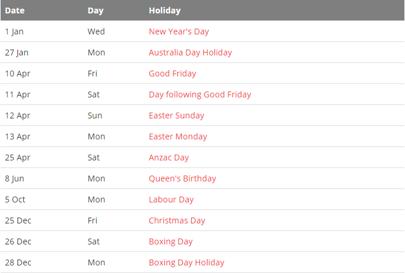The width and height of the screenshot is (405, 273).
Task: Open the Boxing Day link on 26 Dec
Action: (x=170, y=242)
